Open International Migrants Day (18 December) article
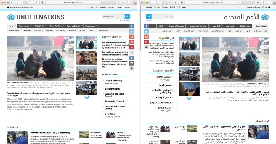The height and width of the screenshot is (144, 276). click(x=50, y=133)
